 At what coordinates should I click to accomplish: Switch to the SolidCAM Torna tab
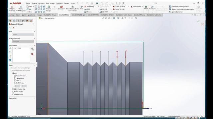pyautogui.click(x=139, y=15)
